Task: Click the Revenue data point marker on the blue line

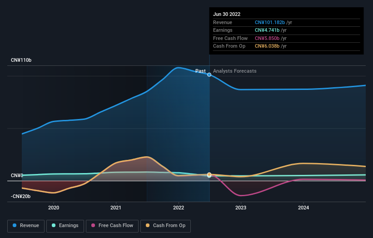Action: point(209,74)
